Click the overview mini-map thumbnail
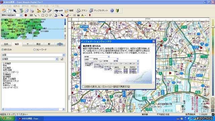This screenshot has height=121, width=215. click(x=32, y=29)
